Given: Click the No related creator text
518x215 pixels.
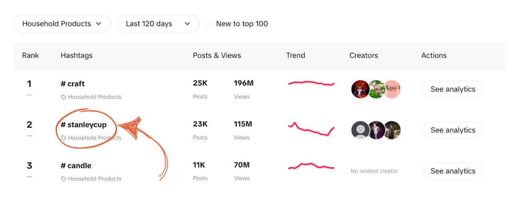Looking at the screenshot, I should 374,171.
